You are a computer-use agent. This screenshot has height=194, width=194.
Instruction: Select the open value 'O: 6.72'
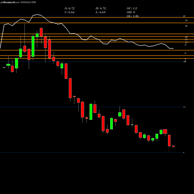coord(69,9)
